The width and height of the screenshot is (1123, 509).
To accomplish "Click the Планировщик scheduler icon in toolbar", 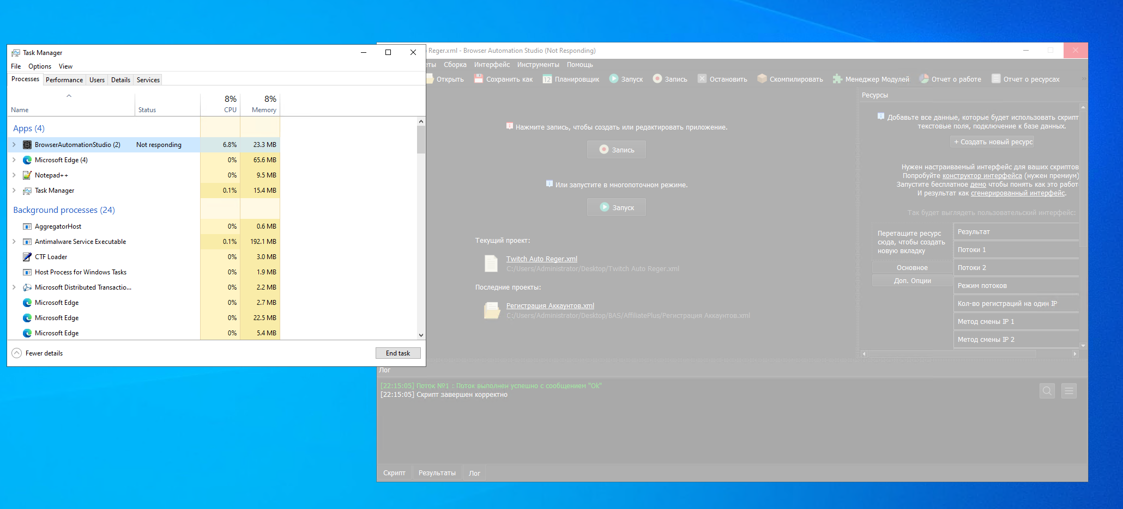I will click(x=547, y=79).
